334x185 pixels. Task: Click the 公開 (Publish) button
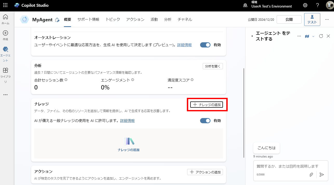(289, 19)
